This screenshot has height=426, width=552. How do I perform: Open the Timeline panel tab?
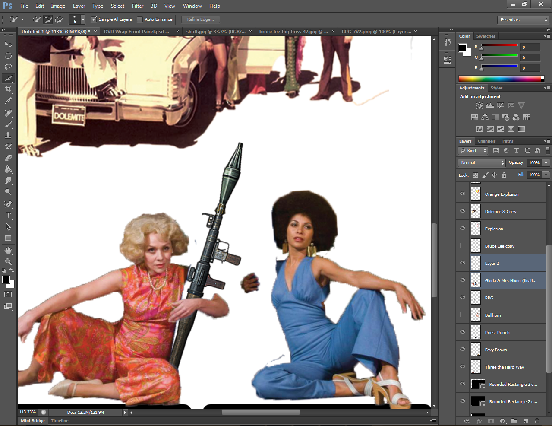(x=60, y=421)
